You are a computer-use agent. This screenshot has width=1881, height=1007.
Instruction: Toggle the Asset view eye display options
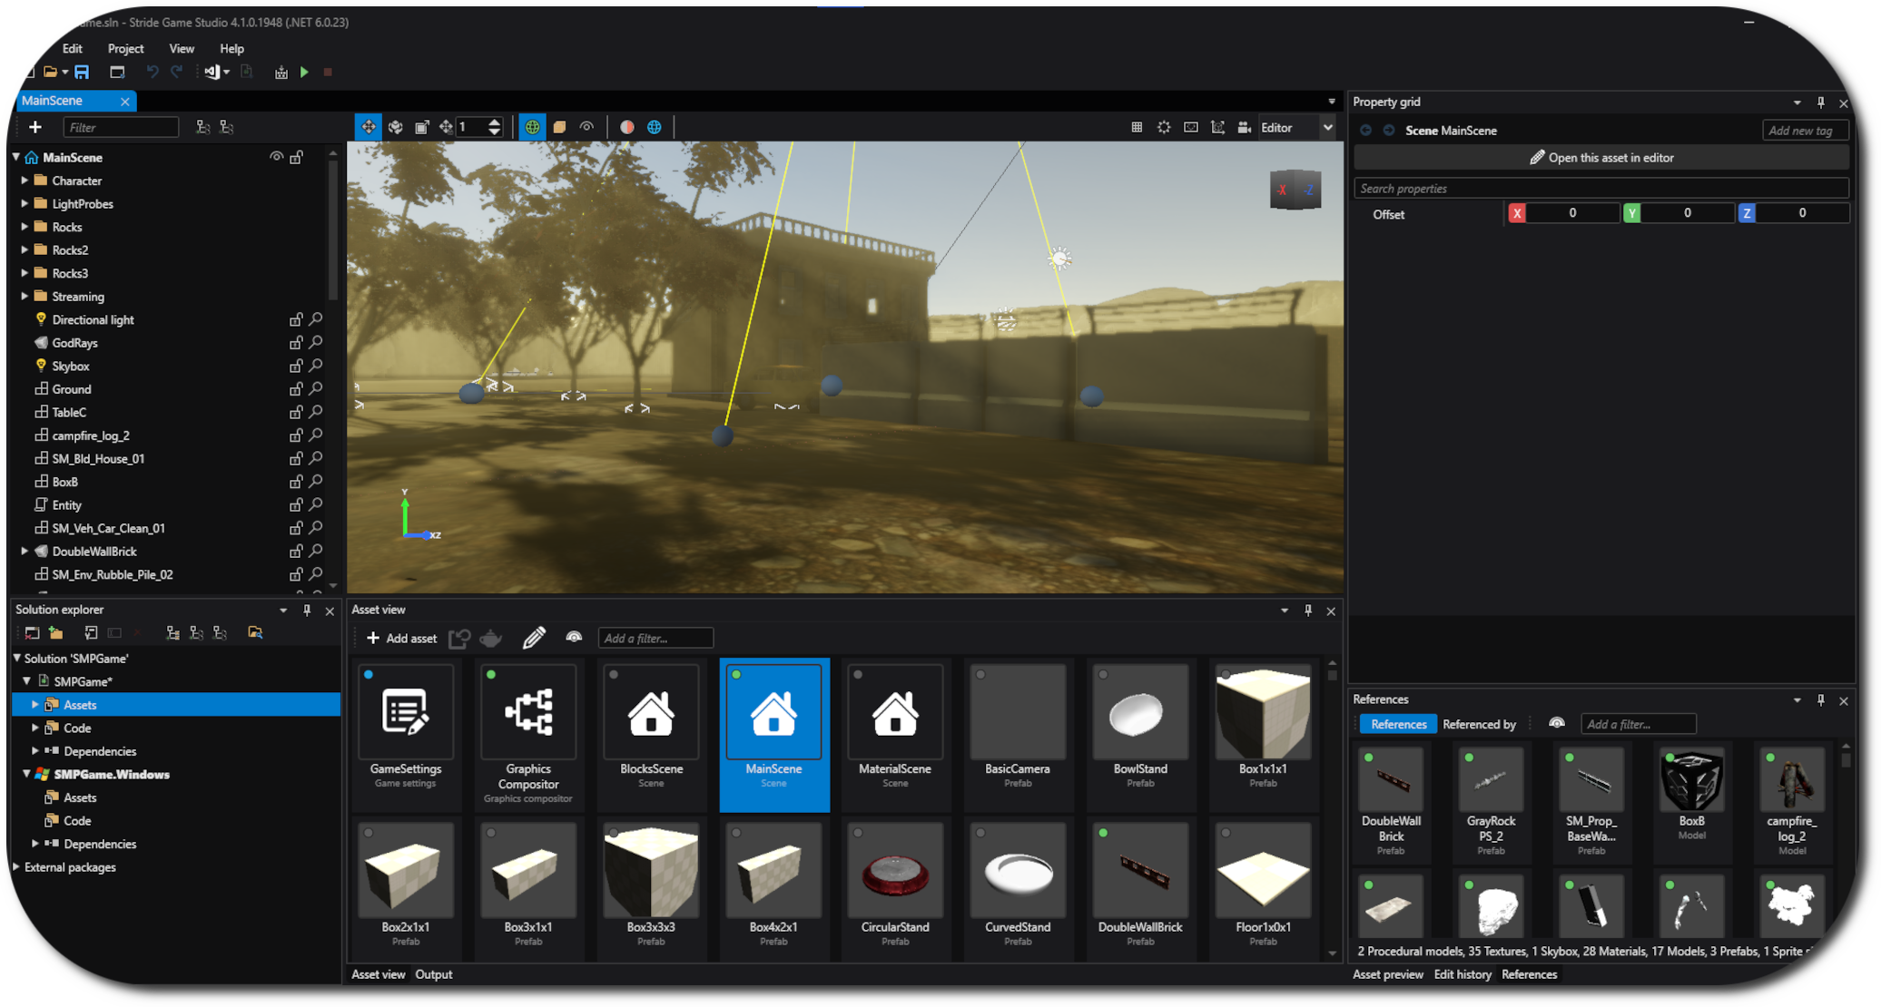574,638
